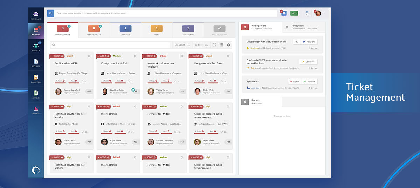Viewport: 420px width, 188px height.
Task: Switch to the Waiting For Me tab
Action: [x=63, y=30]
